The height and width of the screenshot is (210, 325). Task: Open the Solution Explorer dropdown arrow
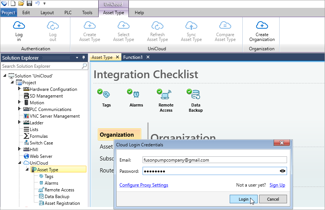[77, 58]
